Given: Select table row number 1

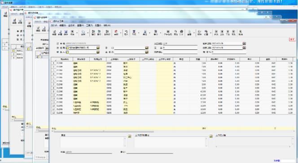Looking at the screenshot, I should [53, 63].
